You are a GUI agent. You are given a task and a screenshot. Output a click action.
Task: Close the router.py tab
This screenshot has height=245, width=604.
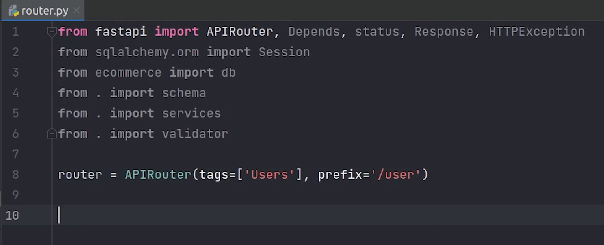point(76,11)
